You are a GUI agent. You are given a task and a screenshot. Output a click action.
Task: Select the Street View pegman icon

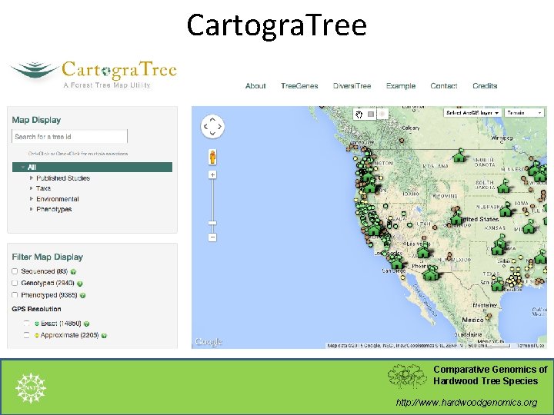click(x=212, y=157)
